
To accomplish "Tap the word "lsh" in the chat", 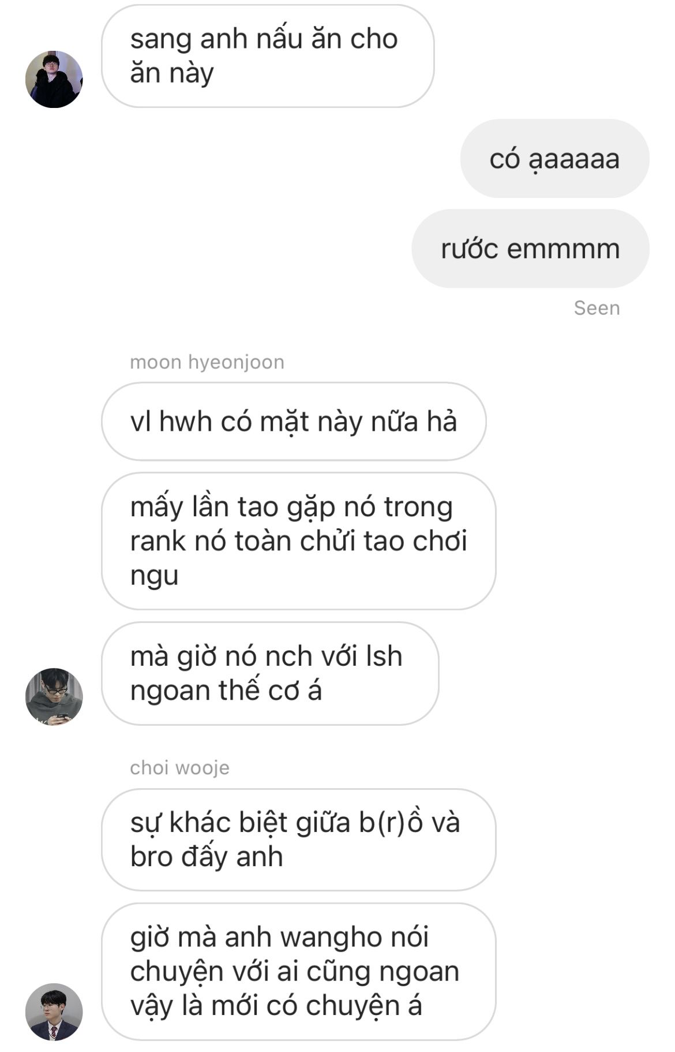I will point(384,656).
